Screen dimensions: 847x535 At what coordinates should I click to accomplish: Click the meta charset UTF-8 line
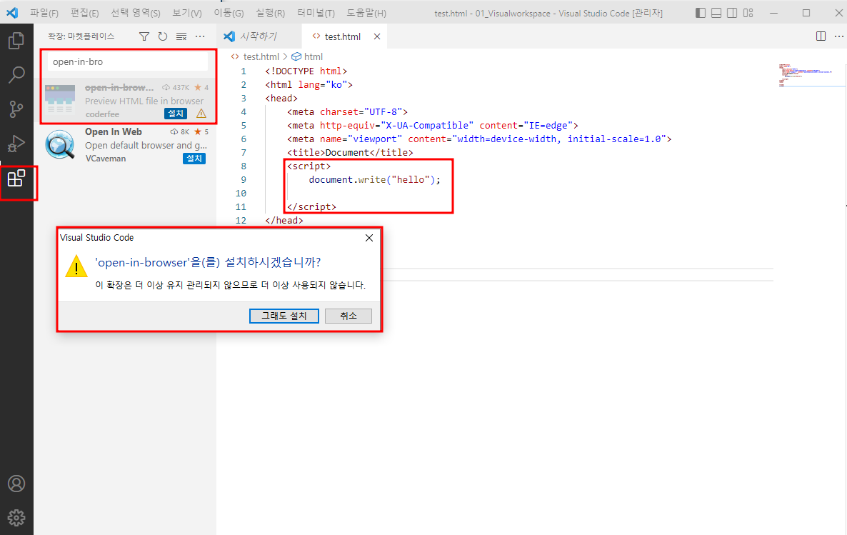[347, 112]
